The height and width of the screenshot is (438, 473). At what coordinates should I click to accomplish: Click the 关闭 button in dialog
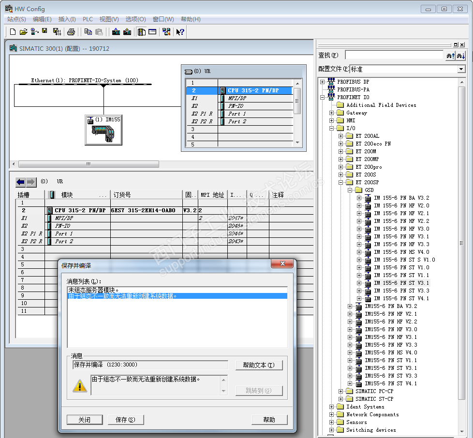pyautogui.click(x=85, y=420)
